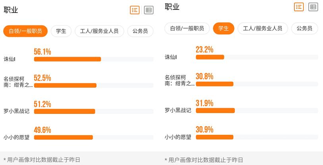
Task: Select the unselected 学生 tab in the left panel
Action: click(x=61, y=31)
